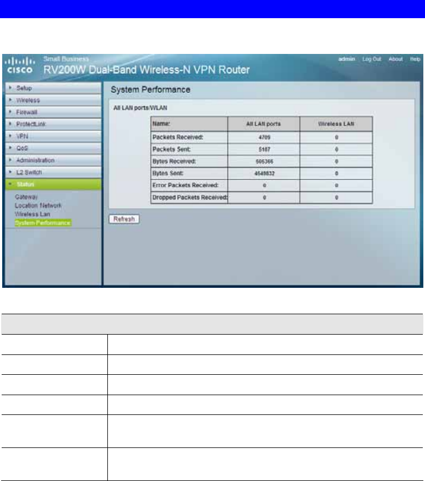Open the Administration menu
This screenshot has height=481, width=425.
[53, 160]
